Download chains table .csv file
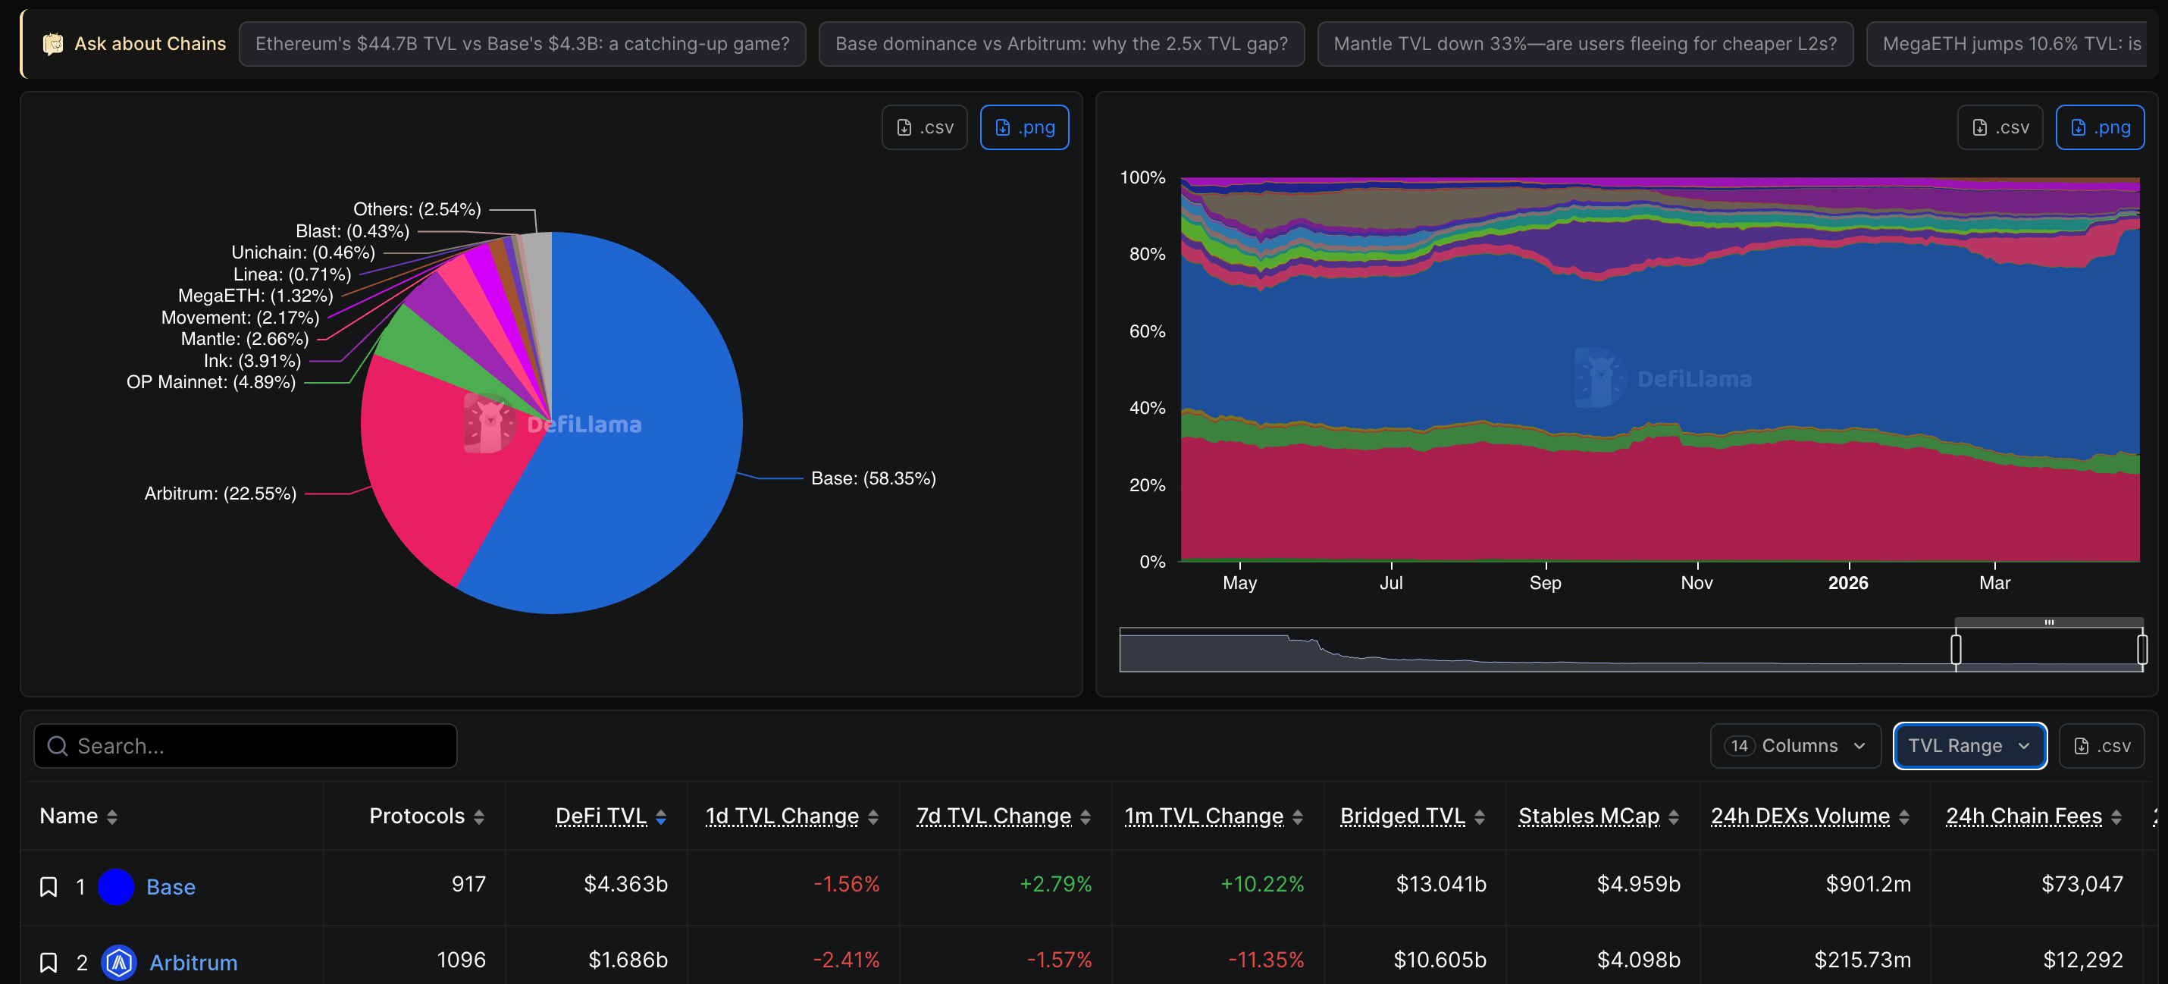This screenshot has height=984, width=2168. tap(2101, 746)
